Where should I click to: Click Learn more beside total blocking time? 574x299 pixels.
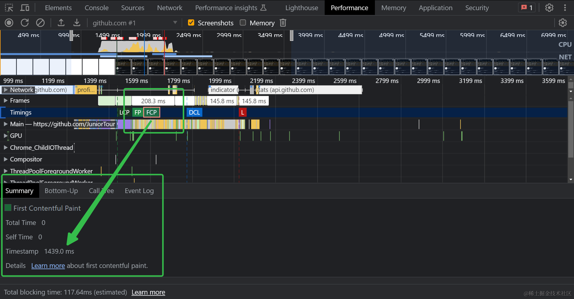(x=148, y=292)
